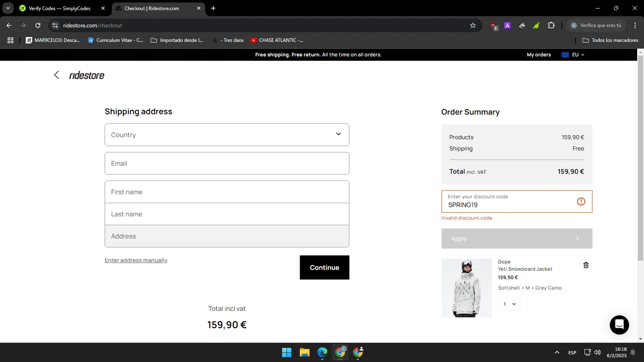This screenshot has width=644, height=362.
Task: Open the MAR9CELO3 bookmark
Action: (53, 40)
